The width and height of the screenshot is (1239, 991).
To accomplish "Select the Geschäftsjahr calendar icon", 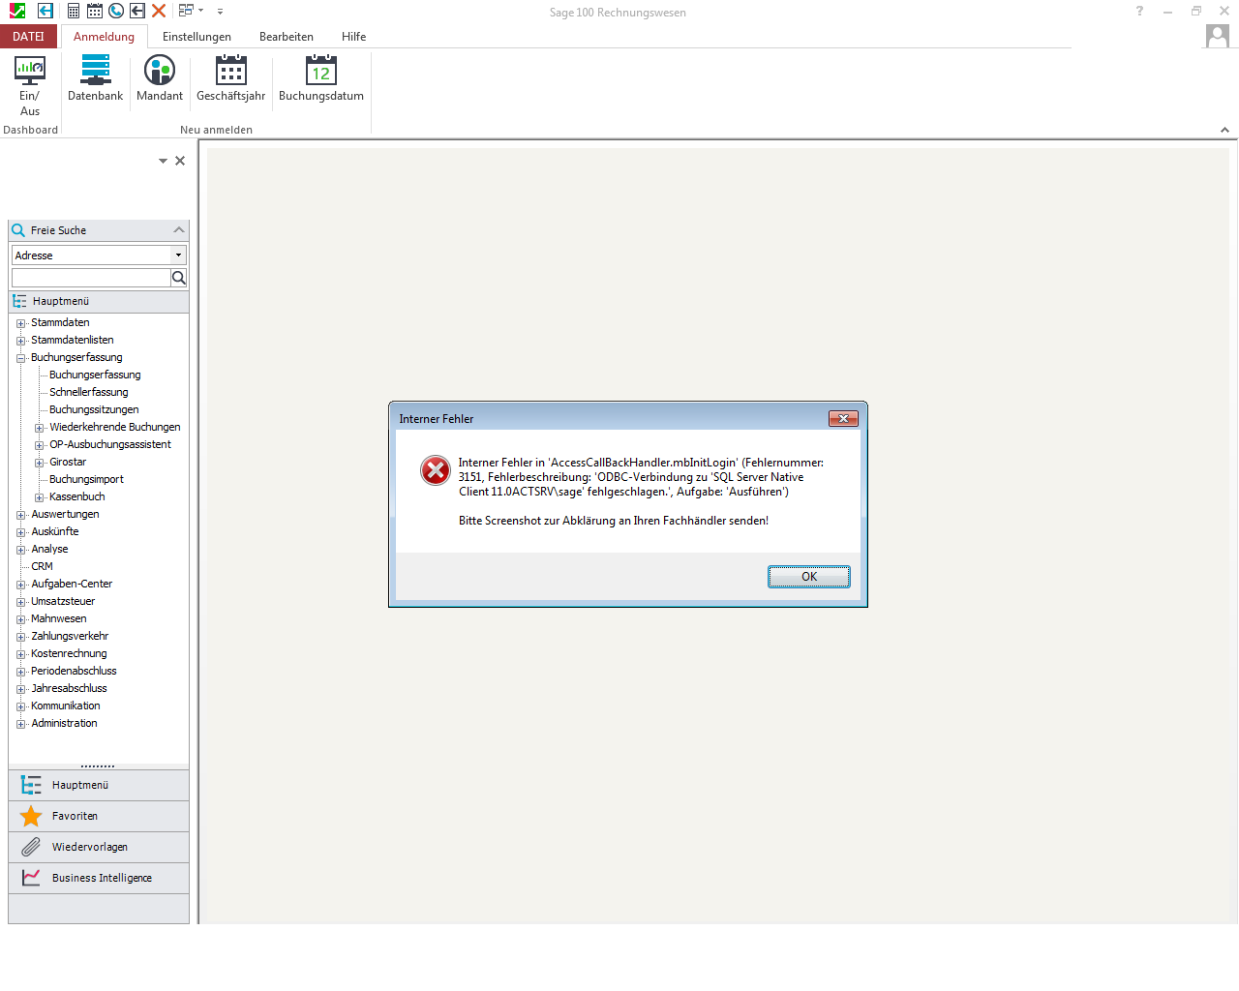I will [x=230, y=72].
